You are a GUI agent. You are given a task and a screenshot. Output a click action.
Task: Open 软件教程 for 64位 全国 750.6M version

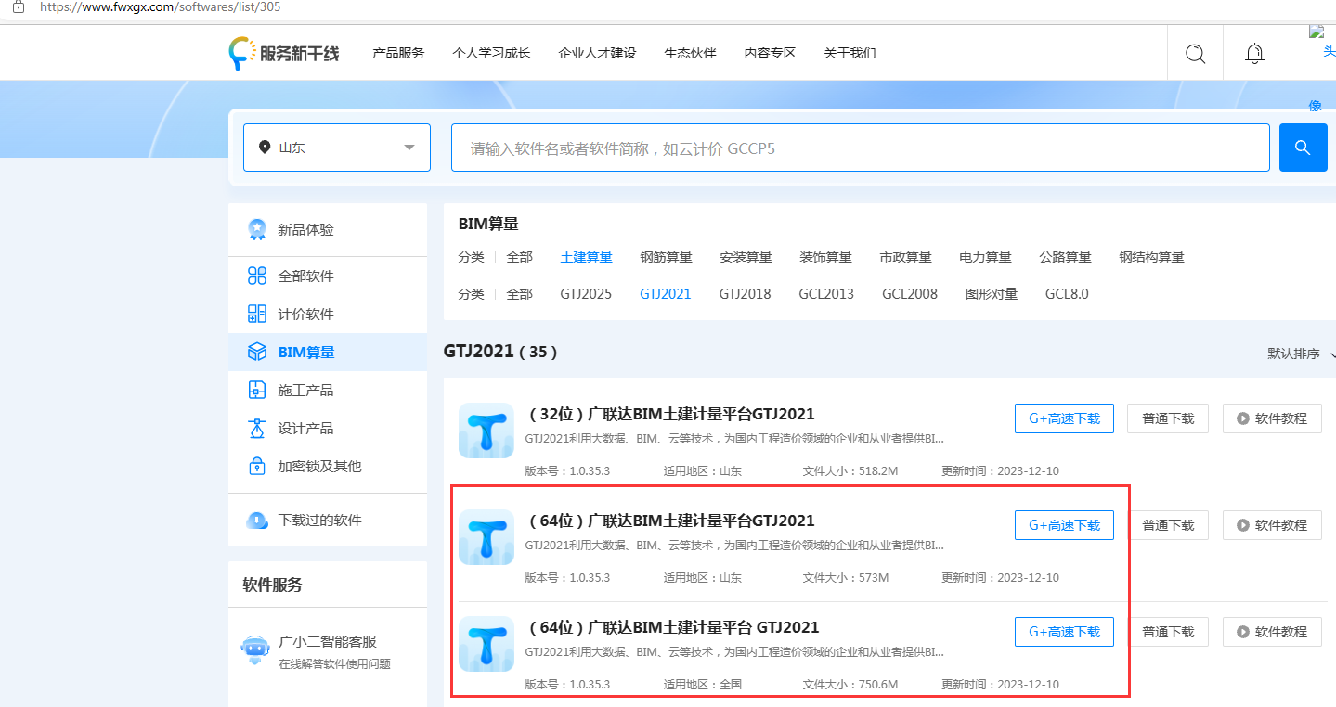[1272, 632]
